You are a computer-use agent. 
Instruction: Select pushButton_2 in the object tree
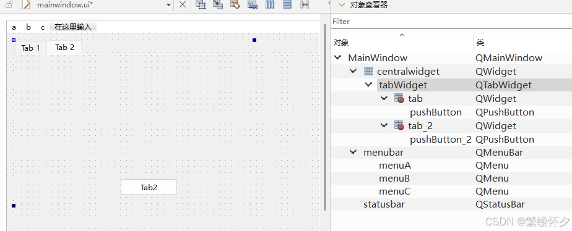click(x=441, y=140)
